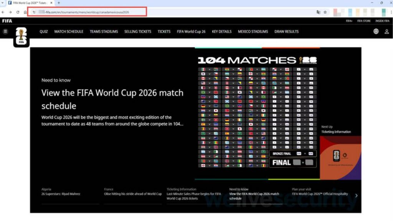Go to the browser home page icon
393x221 pixels.
click(25, 12)
